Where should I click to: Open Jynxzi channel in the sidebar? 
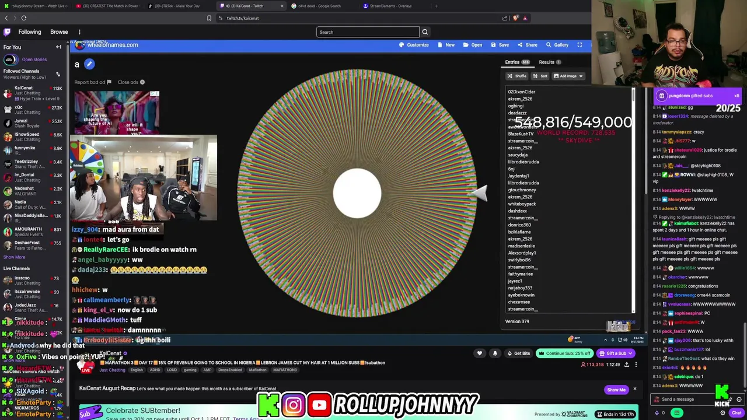click(34, 123)
